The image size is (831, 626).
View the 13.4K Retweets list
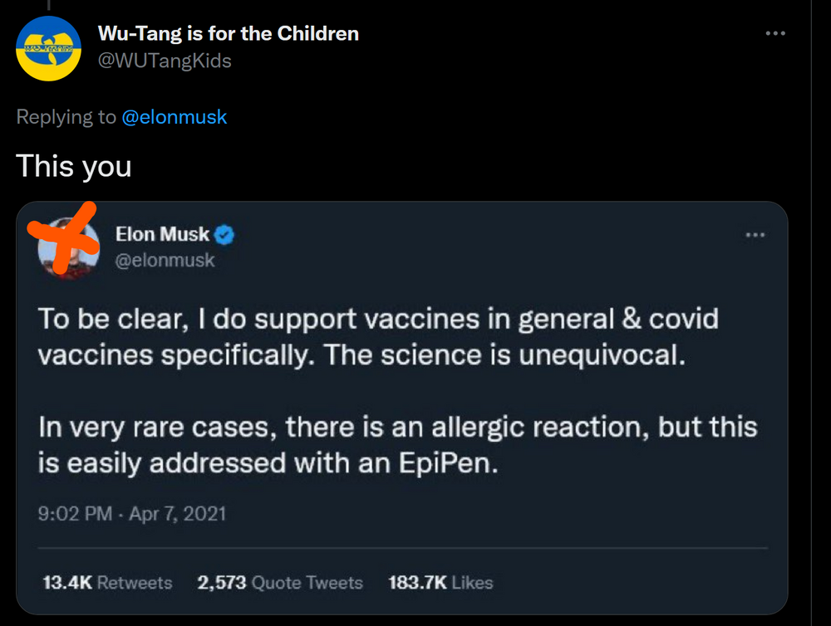click(107, 583)
